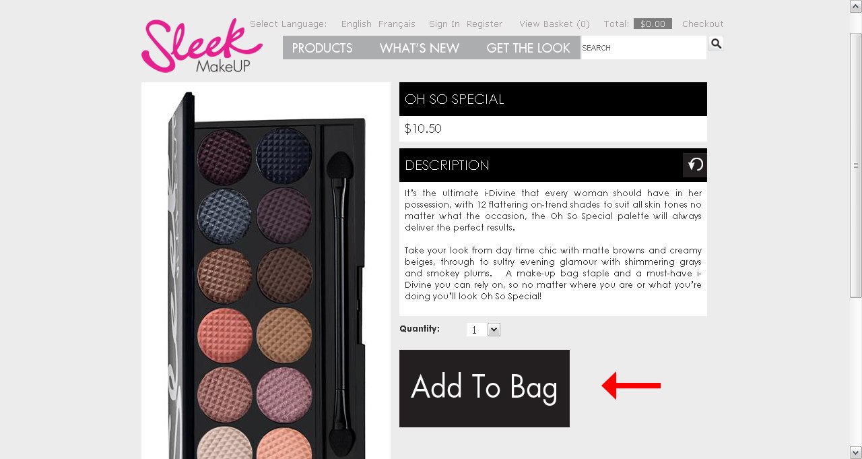Screen dimensions: 862x459
Task: Click the Register link
Action: (x=484, y=24)
